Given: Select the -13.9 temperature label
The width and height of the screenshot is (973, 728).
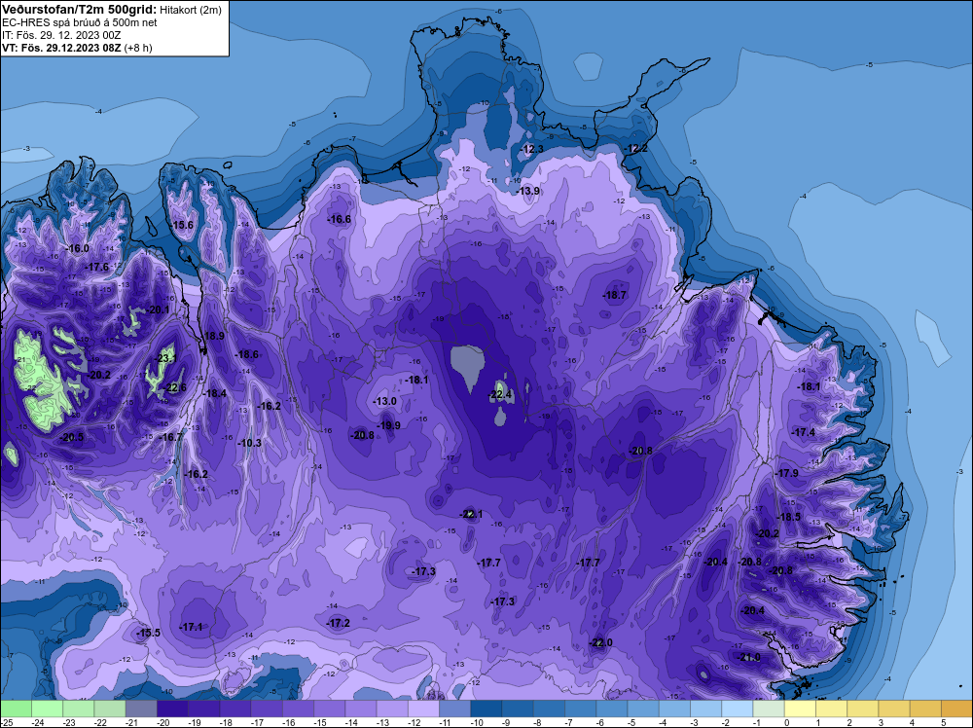Looking at the screenshot, I should point(528,191).
